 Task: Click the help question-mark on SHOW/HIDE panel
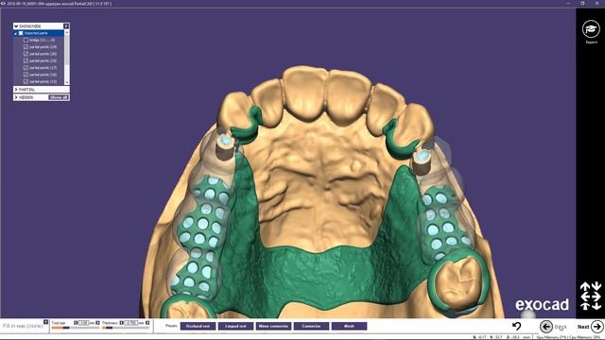[66, 26]
